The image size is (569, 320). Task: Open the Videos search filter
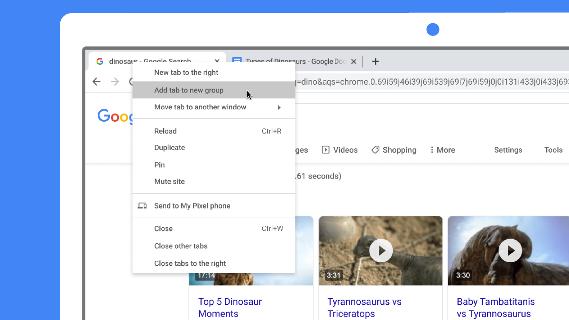tap(340, 150)
